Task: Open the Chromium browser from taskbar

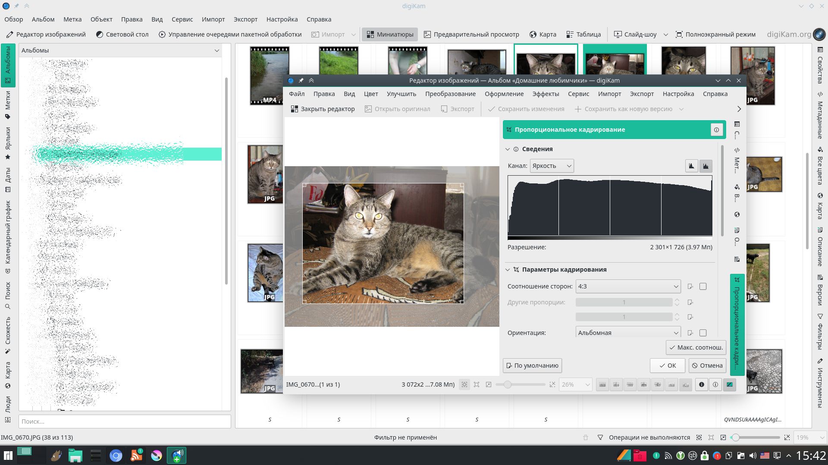Action: (x=116, y=456)
